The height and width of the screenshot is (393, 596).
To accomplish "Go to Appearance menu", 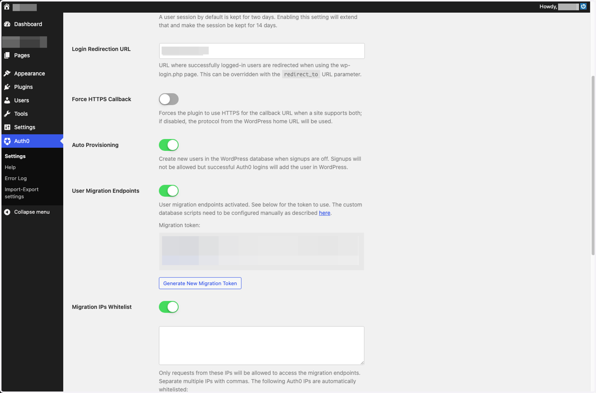I will 32,73.
